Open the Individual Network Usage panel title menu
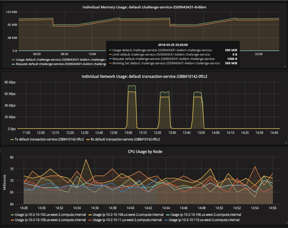The height and width of the screenshot is (228, 288). (x=144, y=76)
